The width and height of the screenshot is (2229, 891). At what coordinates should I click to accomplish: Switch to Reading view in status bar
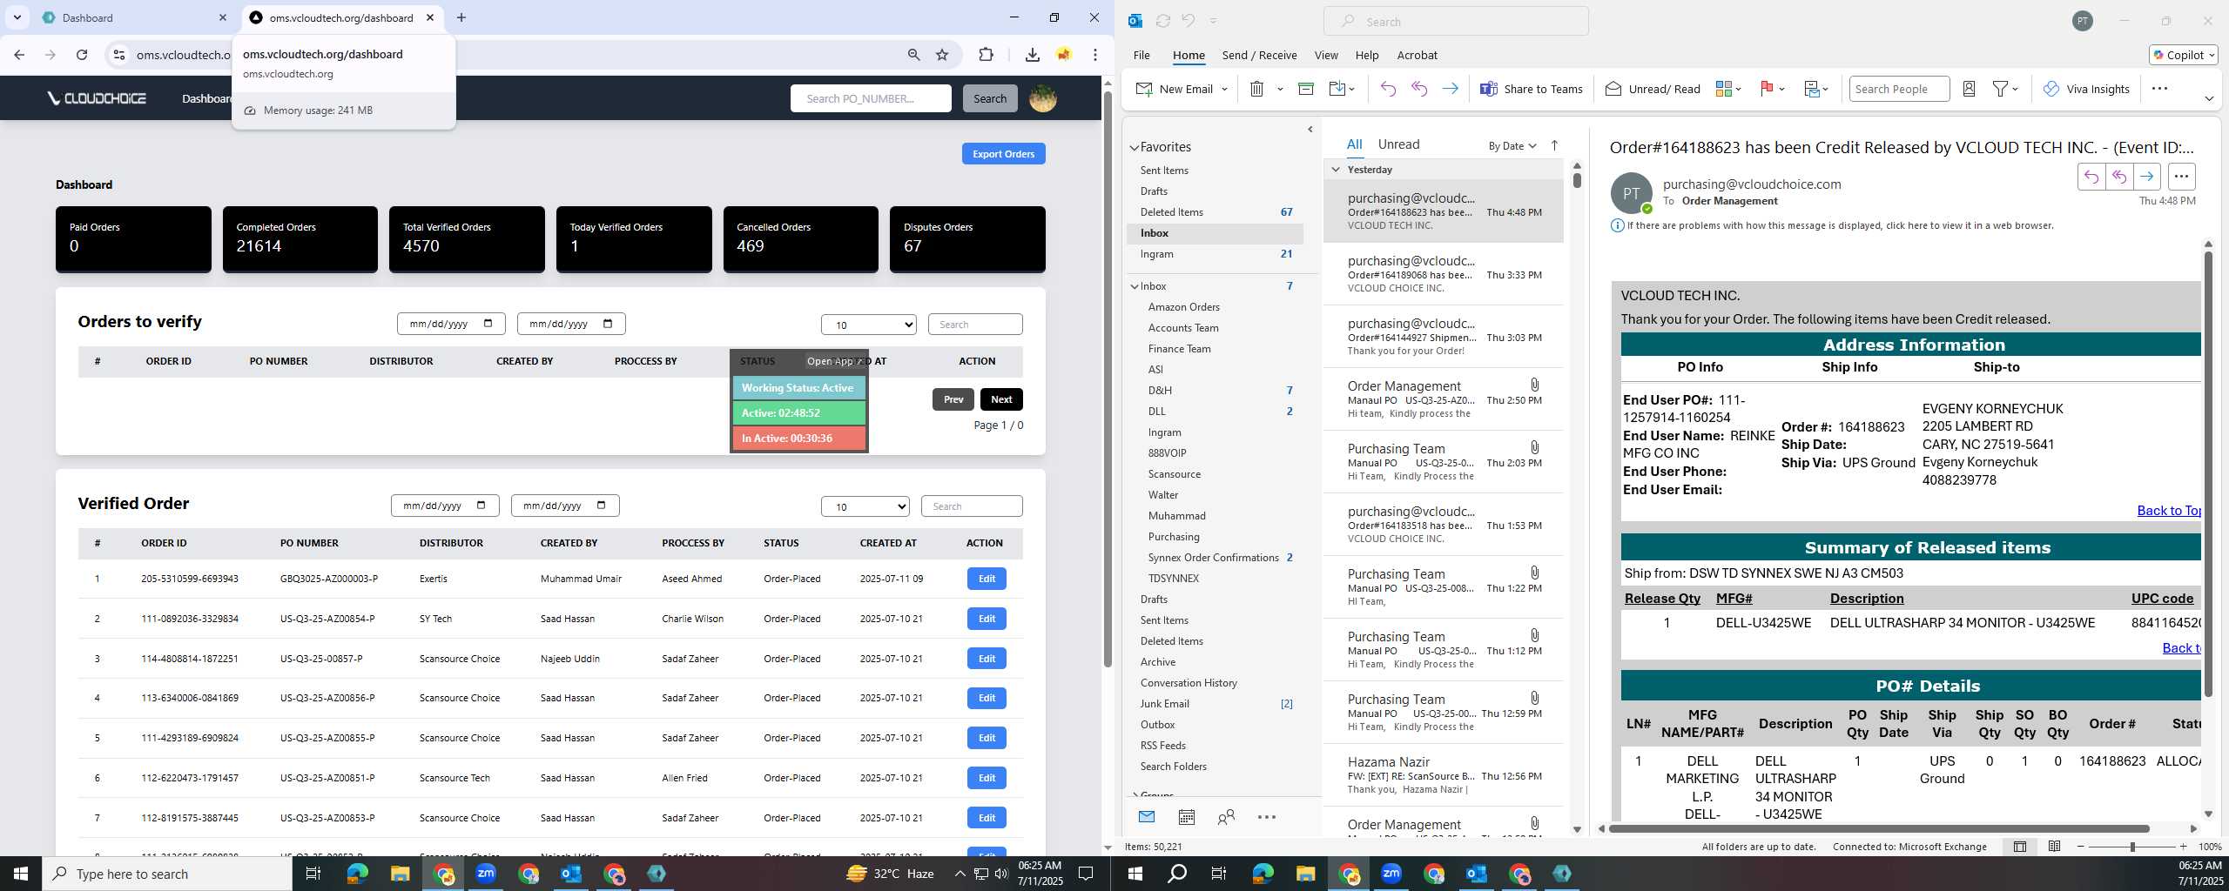click(2054, 847)
